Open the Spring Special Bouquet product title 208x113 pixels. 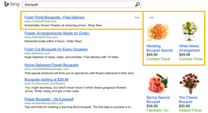click(158, 100)
